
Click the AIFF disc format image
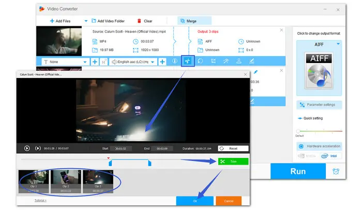click(x=319, y=71)
